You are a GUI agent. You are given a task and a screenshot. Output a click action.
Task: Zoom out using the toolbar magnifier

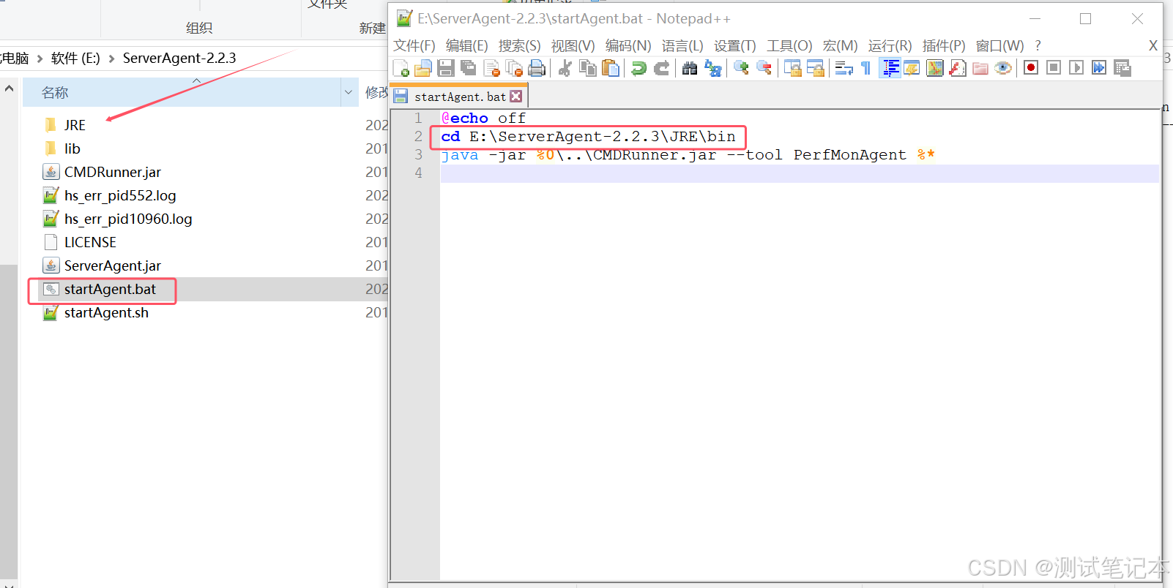(x=764, y=68)
